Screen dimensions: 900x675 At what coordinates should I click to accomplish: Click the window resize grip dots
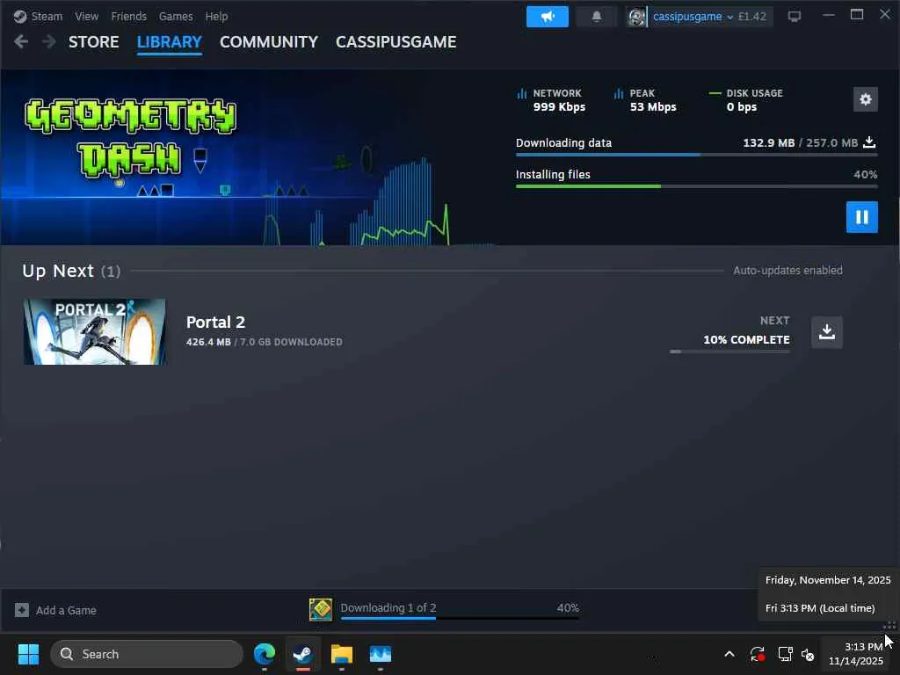coord(890,625)
